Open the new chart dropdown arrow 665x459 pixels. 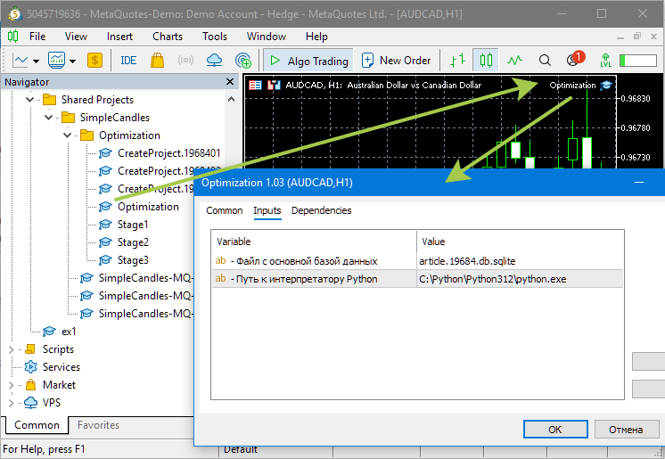pyautogui.click(x=36, y=61)
